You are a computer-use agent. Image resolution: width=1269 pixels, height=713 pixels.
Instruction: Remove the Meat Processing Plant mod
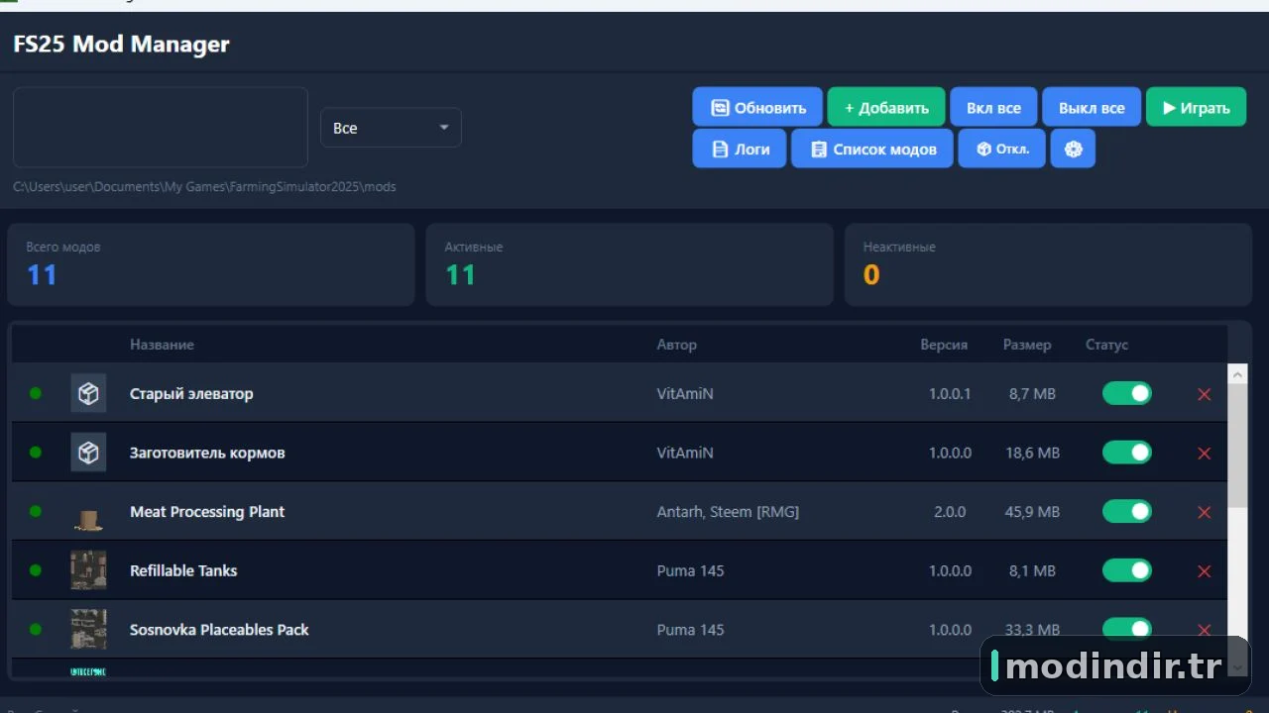(x=1205, y=512)
